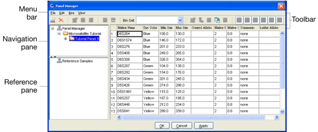Click the Blue dye cell for D6S264

pyautogui.click(x=150, y=34)
